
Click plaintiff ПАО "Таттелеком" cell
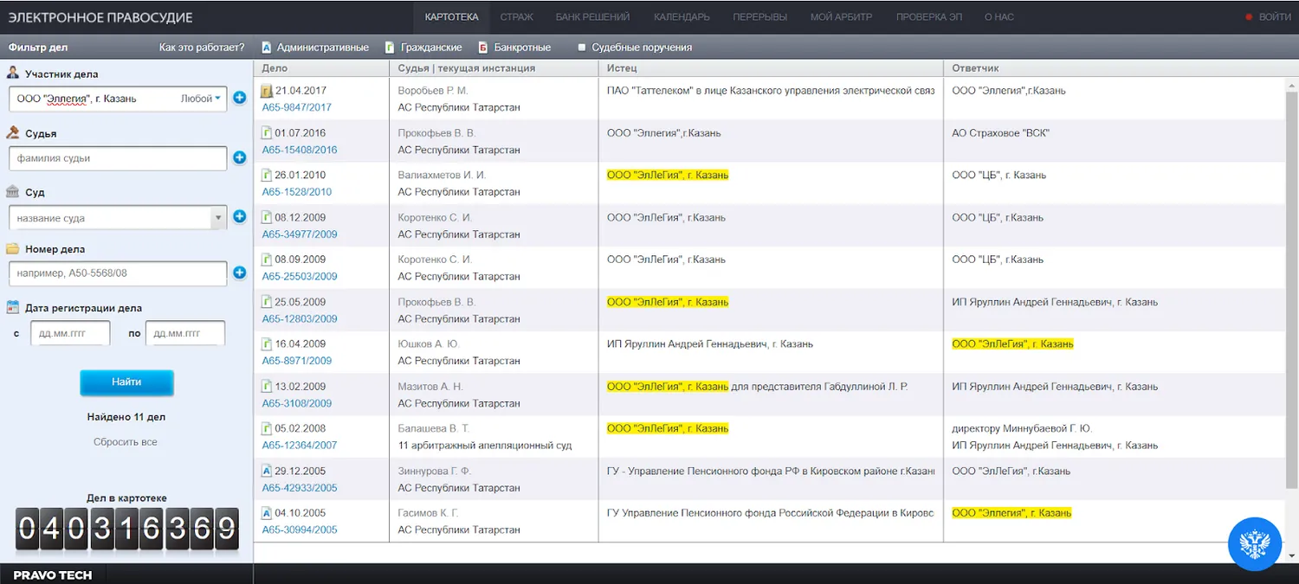[x=771, y=91]
